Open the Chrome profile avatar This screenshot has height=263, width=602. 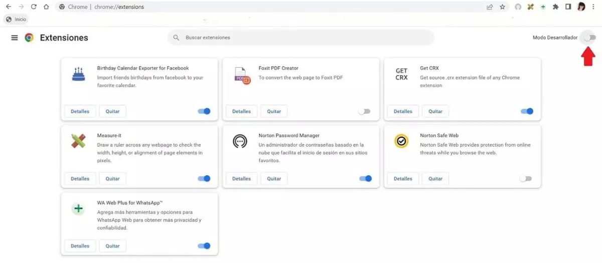(581, 7)
